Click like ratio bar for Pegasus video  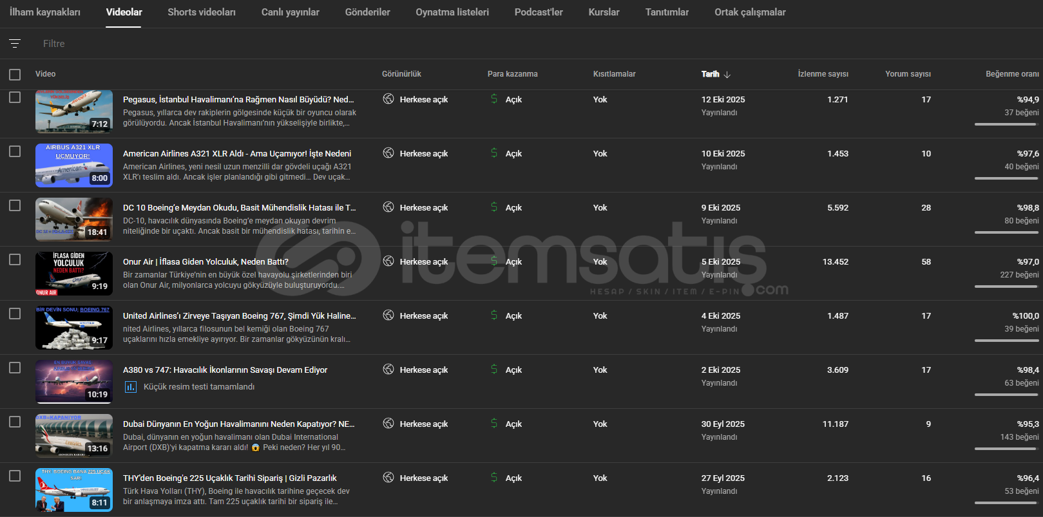1006,124
